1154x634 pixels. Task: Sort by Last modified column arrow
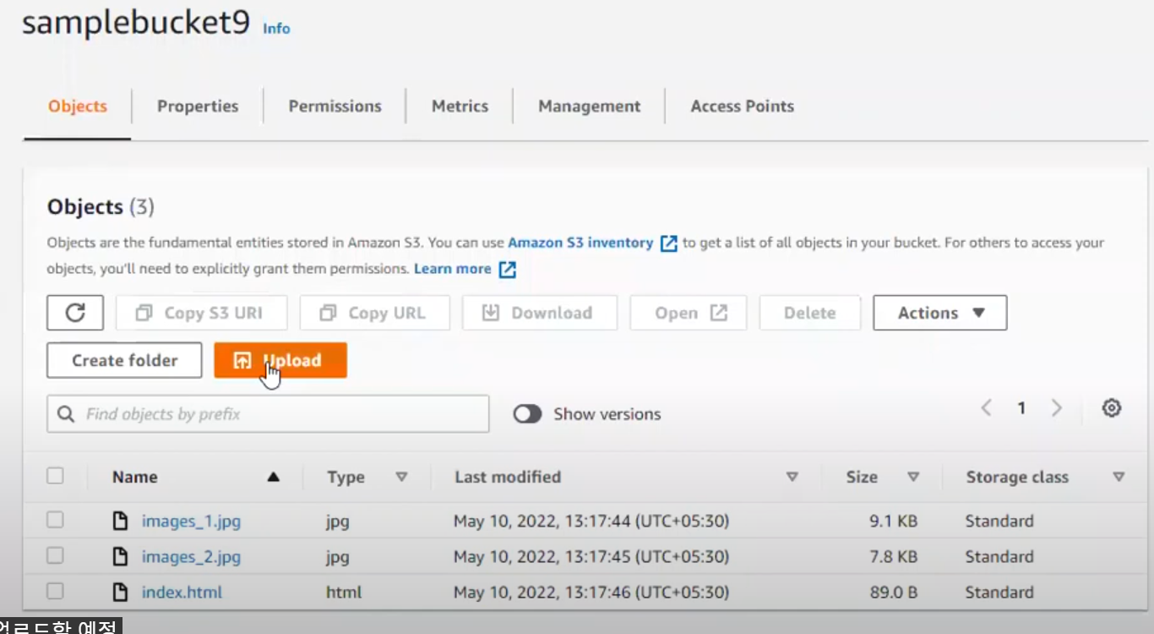coord(792,477)
